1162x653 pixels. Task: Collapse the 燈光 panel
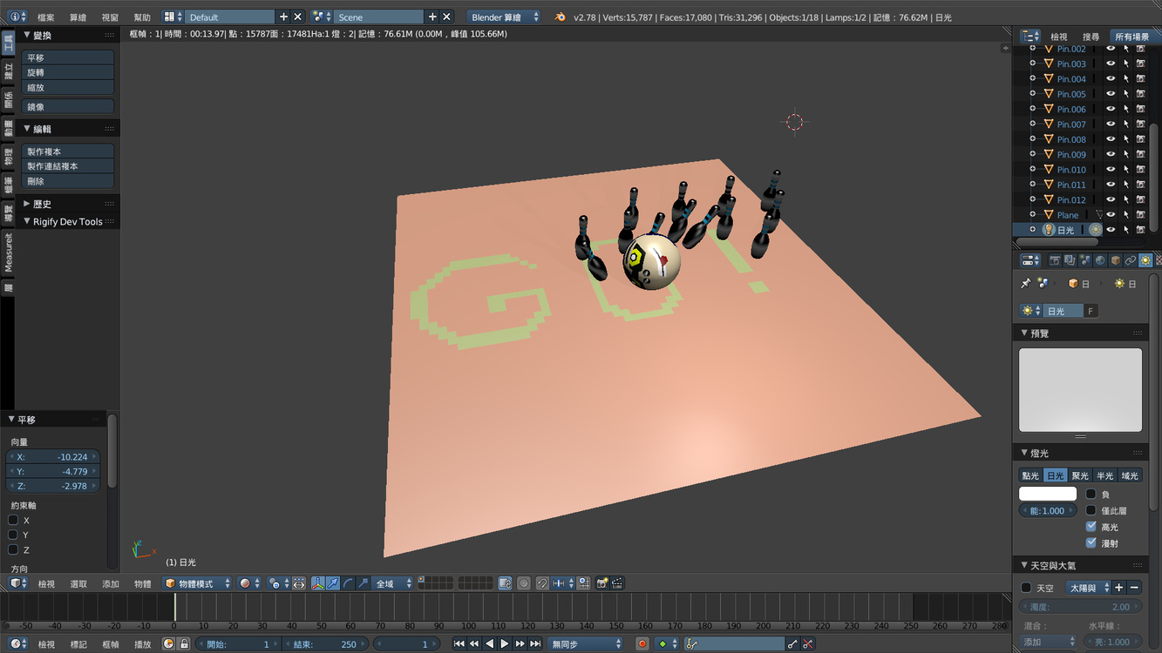[1024, 454]
